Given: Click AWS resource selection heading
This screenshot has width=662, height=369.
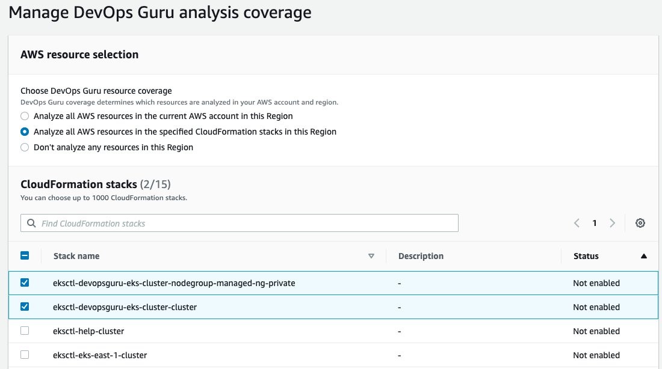Looking at the screenshot, I should 79,55.
